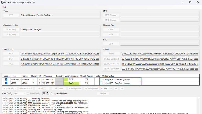Open the Cluster 1 dropdown

[107, 88]
